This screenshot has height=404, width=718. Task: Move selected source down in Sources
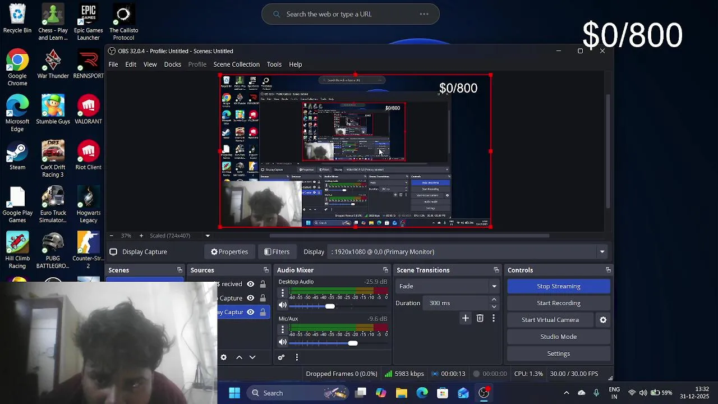pyautogui.click(x=252, y=357)
